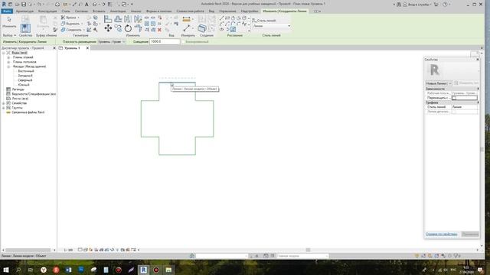This screenshot has height=275, width=490.
Task: Toggle the Блокированный checkbox in options bar
Action: click(x=184, y=41)
